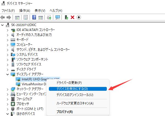165x116 pixels.
Task: Click the ソフトウェア コンポーネント icon
Action: [13, 60]
